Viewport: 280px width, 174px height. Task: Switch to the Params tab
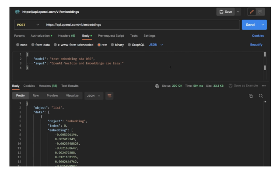(x=19, y=36)
